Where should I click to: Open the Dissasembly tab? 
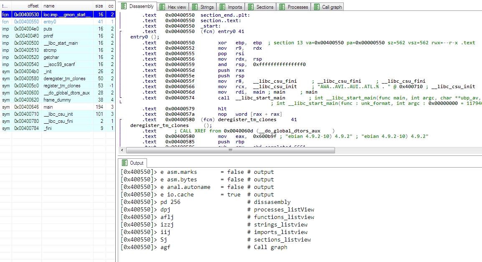coord(137,6)
